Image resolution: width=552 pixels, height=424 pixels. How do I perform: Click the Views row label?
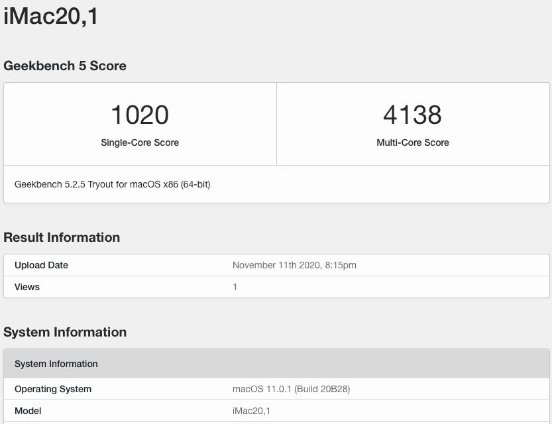pos(27,287)
